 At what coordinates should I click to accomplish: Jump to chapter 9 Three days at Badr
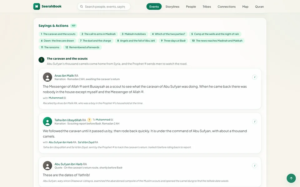tap(173, 41)
